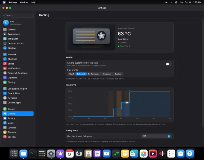This screenshot has height=160, width=204.
Task: Click the 55% fan curve point at 60°
Action: tap(121, 103)
